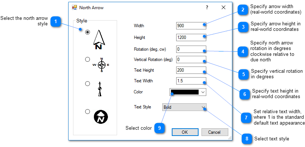305x147 pixels.
Task: Click the Width input field
Action: (191, 26)
